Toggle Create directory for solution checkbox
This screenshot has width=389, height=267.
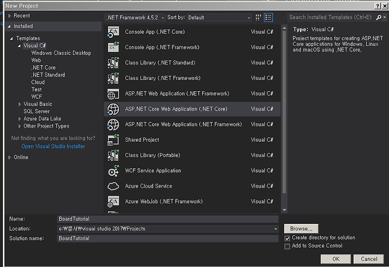coord(287,238)
